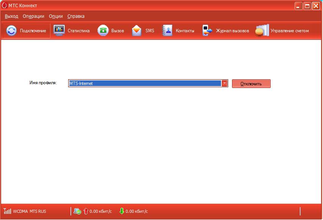
Task: Click the MTS egg logo in title bar
Action: [4, 5]
